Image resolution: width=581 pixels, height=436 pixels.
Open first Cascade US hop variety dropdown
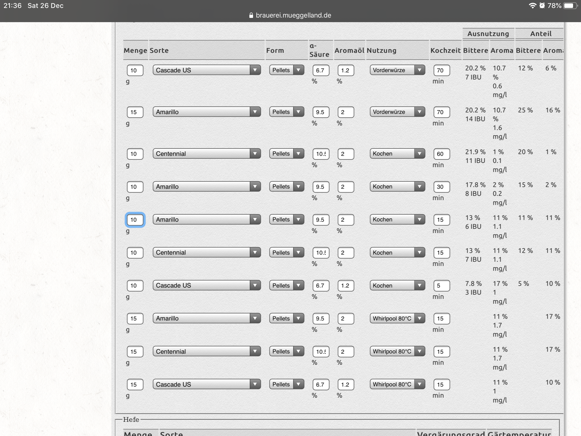[x=207, y=70]
